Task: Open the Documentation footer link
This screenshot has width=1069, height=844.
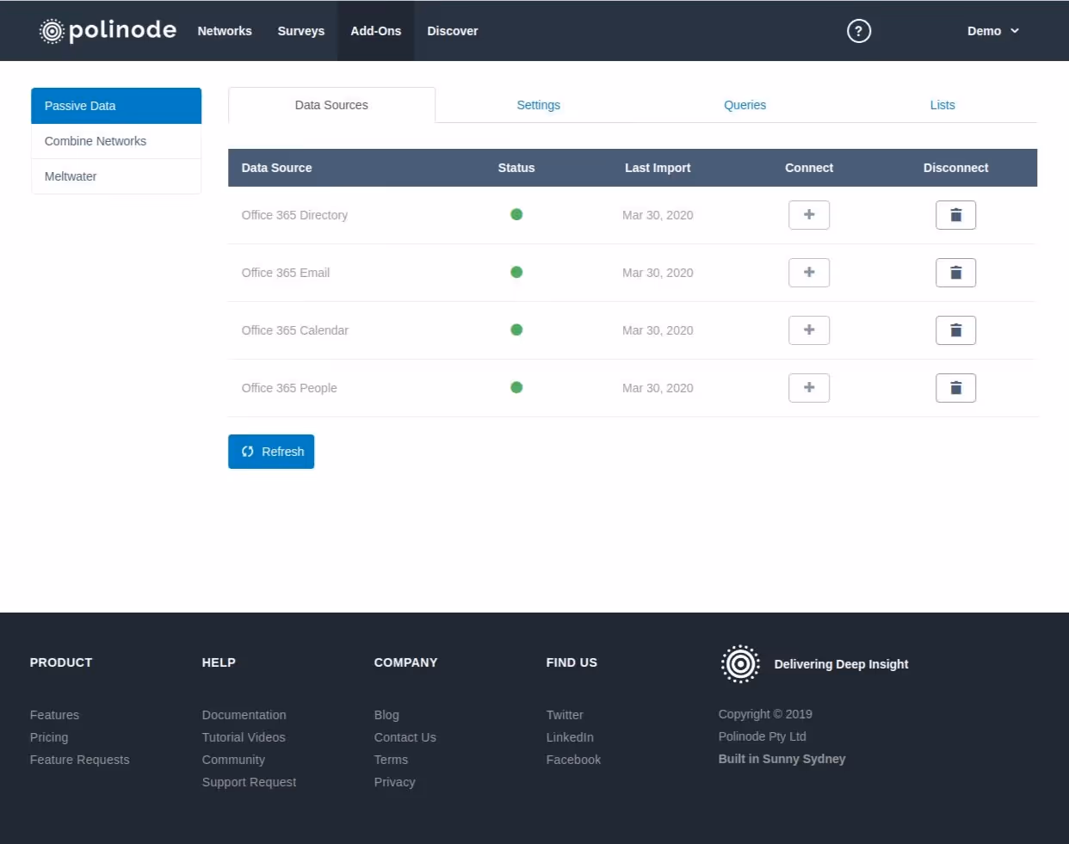Action: point(244,715)
